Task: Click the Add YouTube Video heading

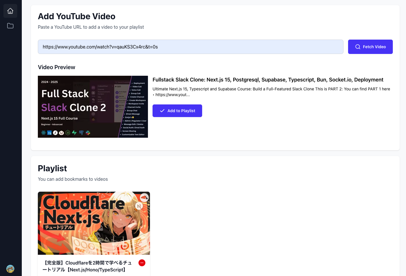Action: pyautogui.click(x=77, y=16)
